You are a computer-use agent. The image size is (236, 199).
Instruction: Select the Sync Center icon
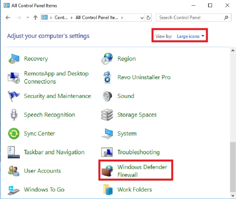tap(13, 134)
